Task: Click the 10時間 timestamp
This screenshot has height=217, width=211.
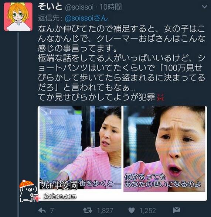Action: click(x=110, y=7)
